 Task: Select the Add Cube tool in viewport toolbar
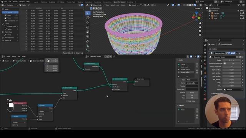[88, 51]
